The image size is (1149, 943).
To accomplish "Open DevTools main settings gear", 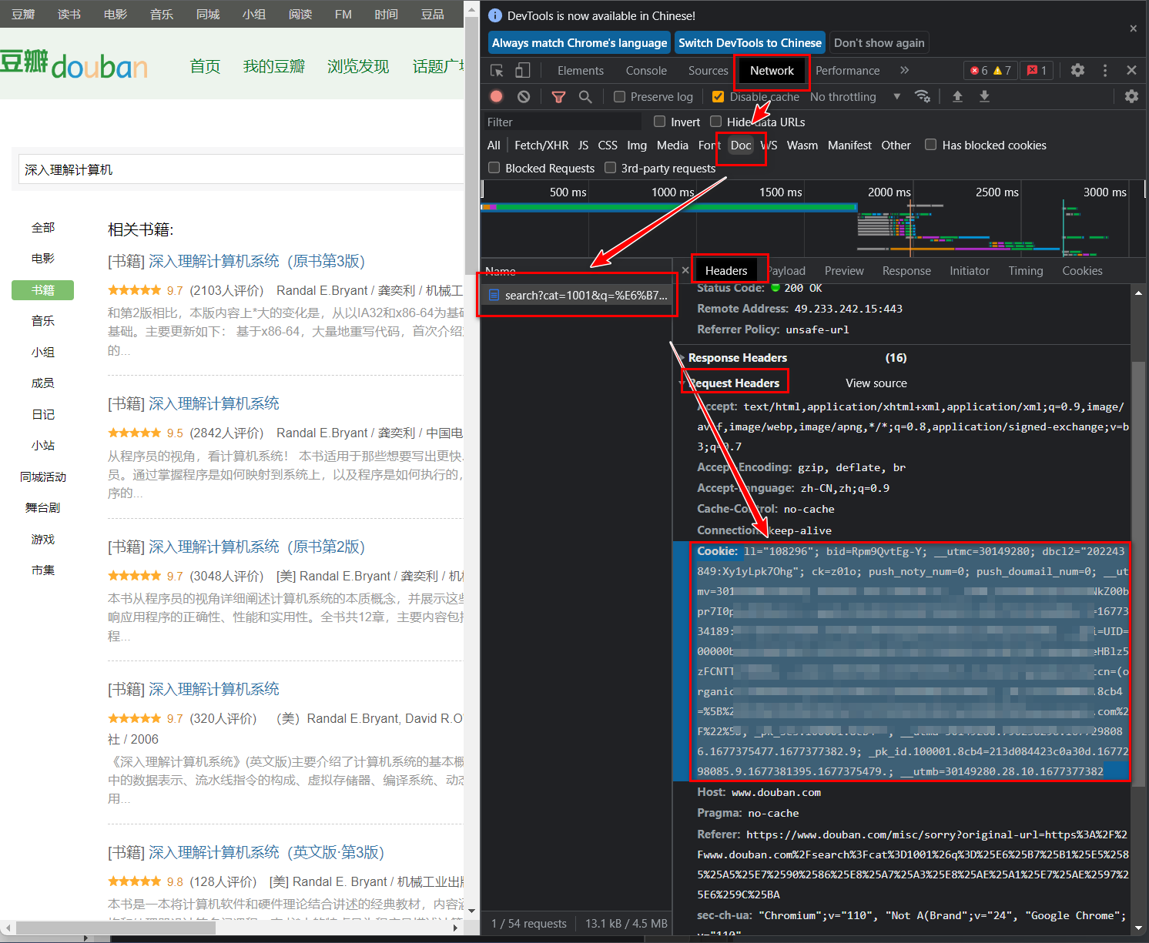I will [1077, 70].
